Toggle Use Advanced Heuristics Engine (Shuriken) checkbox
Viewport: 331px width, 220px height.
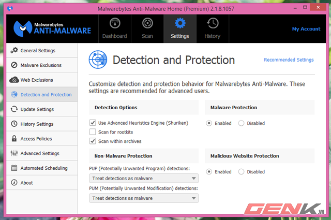pyautogui.click(x=93, y=123)
